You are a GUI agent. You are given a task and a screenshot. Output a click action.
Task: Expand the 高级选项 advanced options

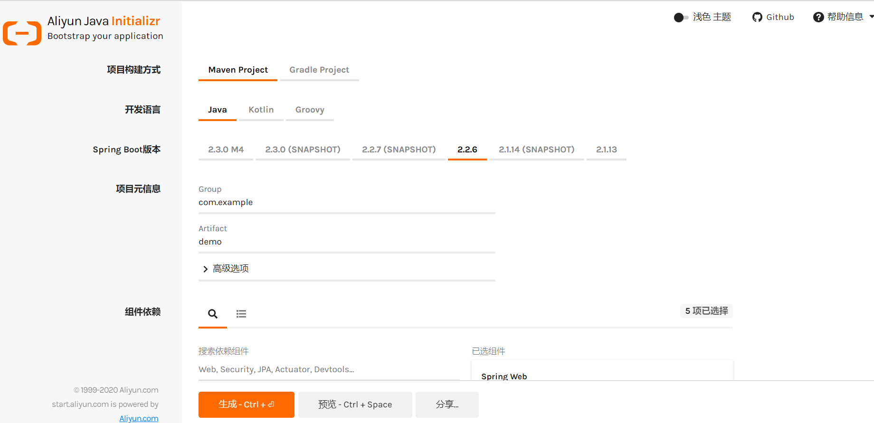click(226, 269)
